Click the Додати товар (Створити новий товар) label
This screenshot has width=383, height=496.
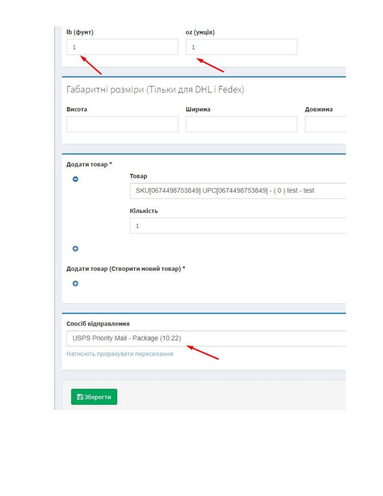(126, 268)
